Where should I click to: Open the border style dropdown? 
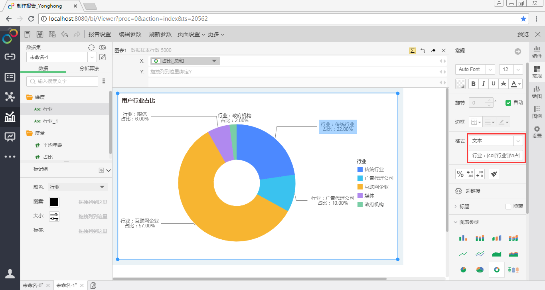[476, 122]
